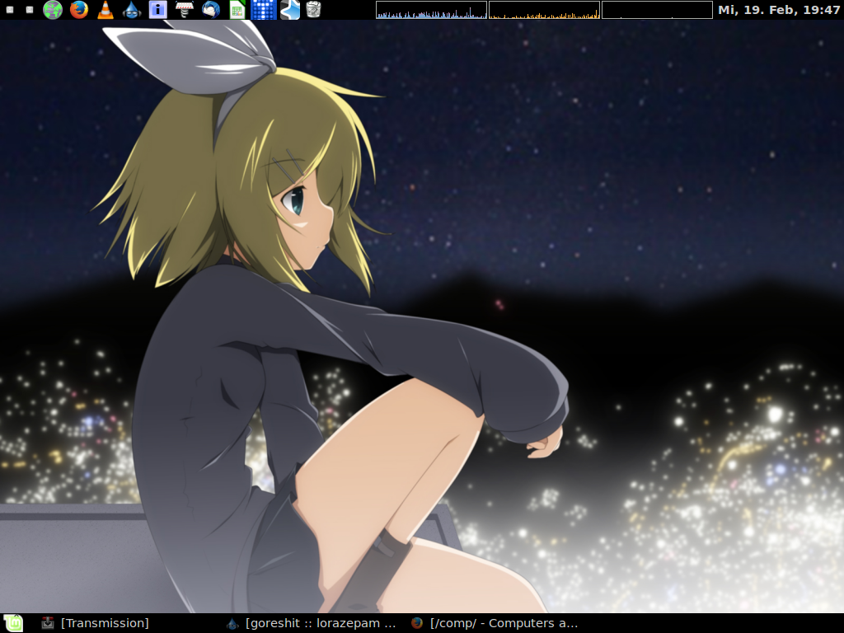Image resolution: width=844 pixels, height=633 pixels.
Task: Click the empty third monitor graph
Action: coord(657,10)
